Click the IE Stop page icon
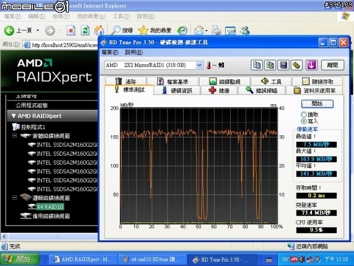 pyautogui.click(x=71, y=30)
